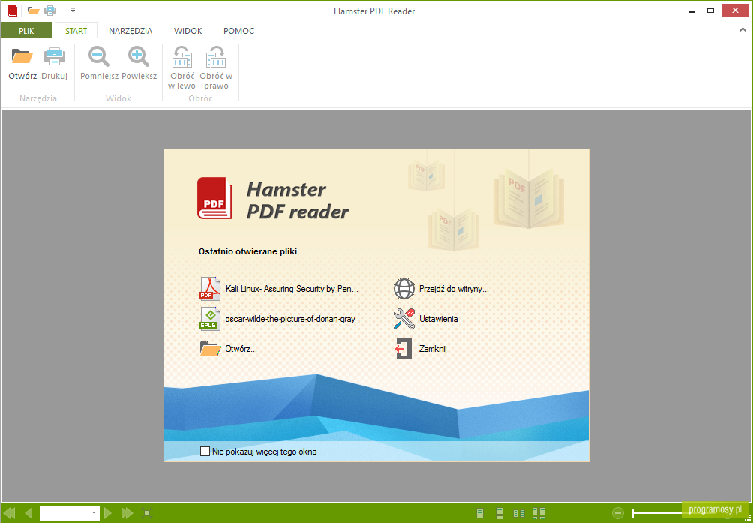Click the Obróć group label in ribbon
The height and width of the screenshot is (523, 753).
click(201, 98)
